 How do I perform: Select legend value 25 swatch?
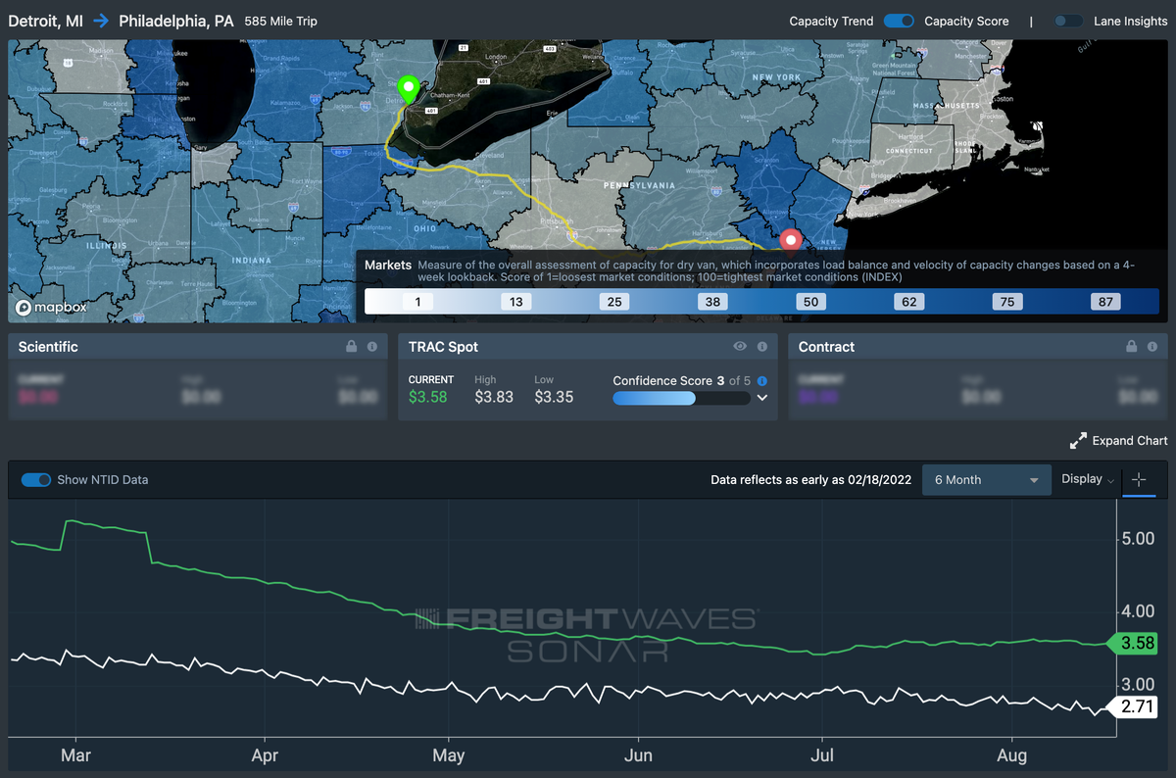pyautogui.click(x=614, y=302)
